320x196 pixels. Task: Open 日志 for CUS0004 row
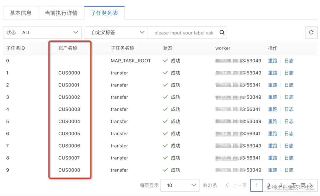click(289, 121)
